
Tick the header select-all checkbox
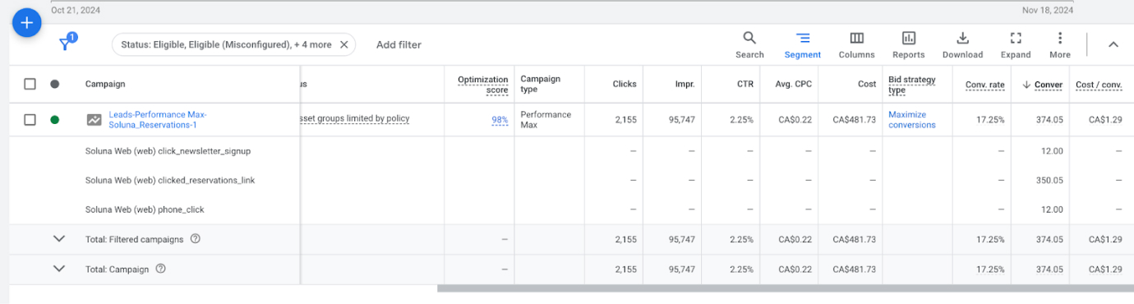click(30, 84)
